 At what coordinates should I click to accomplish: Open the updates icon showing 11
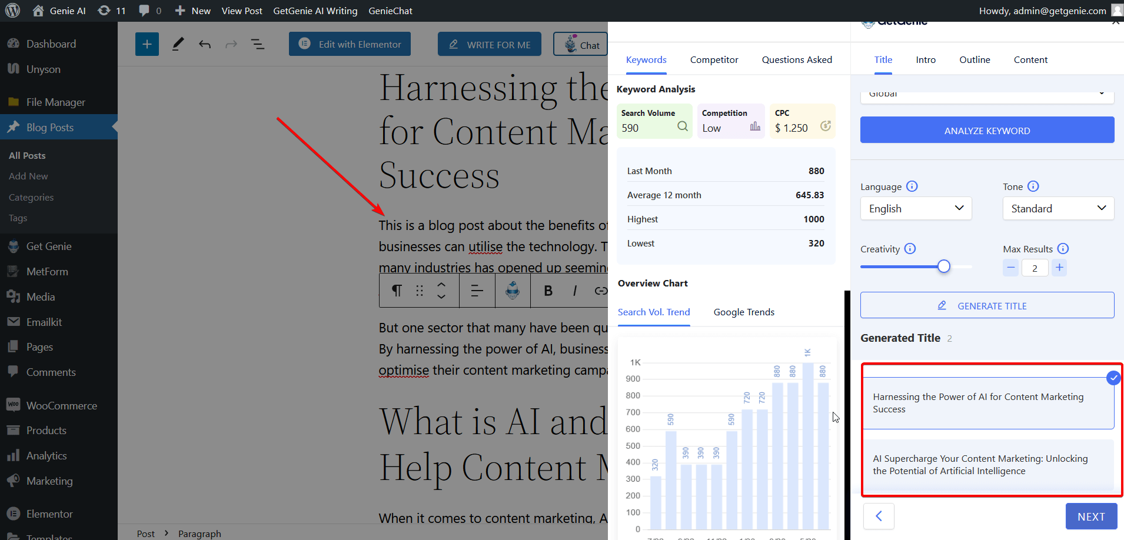pyautogui.click(x=112, y=11)
